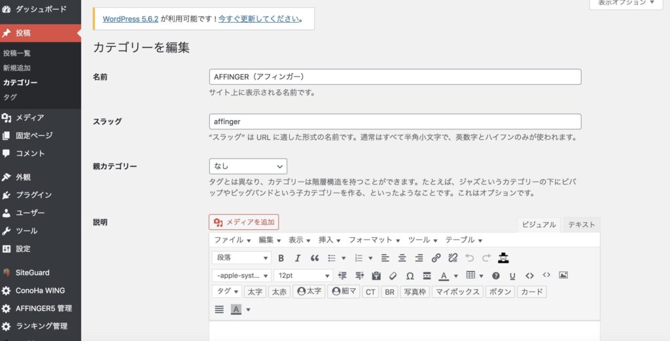Click the 写真枠 button
Viewport: 670px width, 341px height.
[x=414, y=292]
